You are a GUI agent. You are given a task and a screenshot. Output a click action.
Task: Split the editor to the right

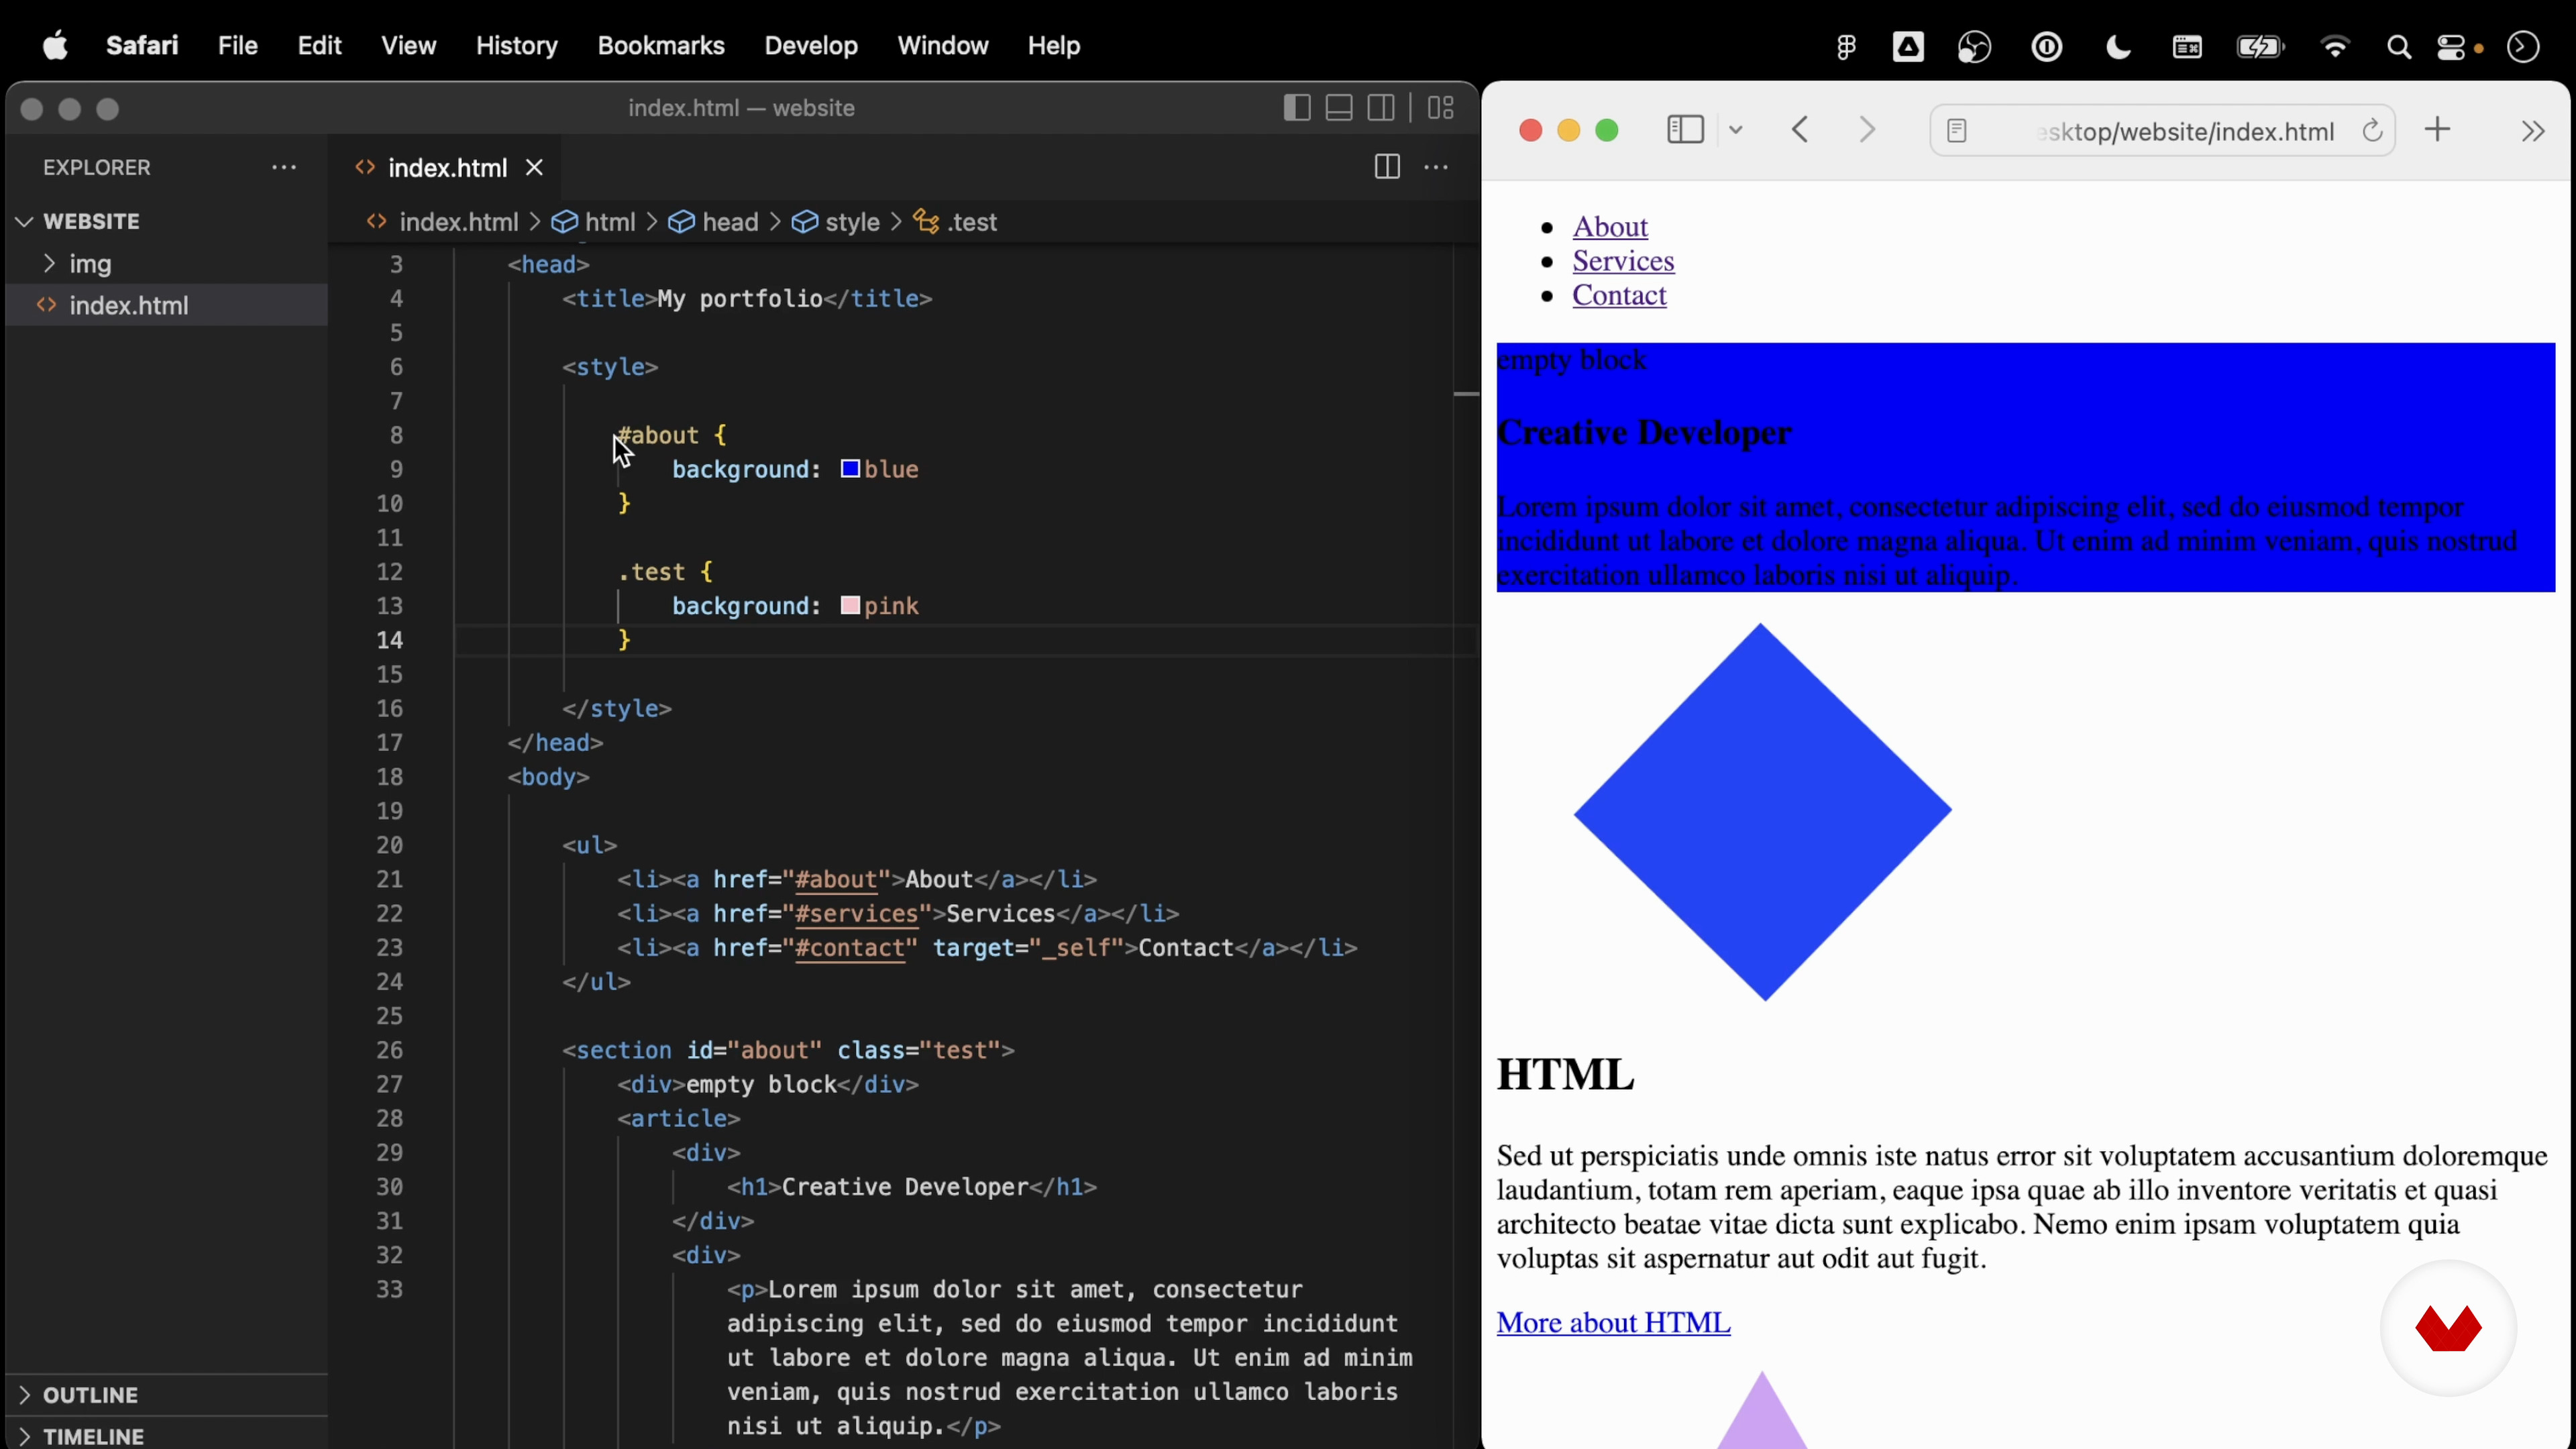1387,167
